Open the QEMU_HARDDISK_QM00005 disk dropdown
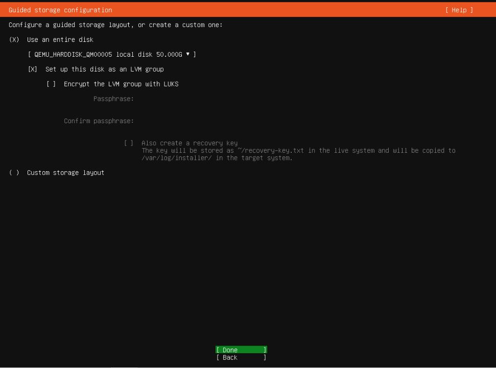The width and height of the screenshot is (496, 368). tap(112, 54)
